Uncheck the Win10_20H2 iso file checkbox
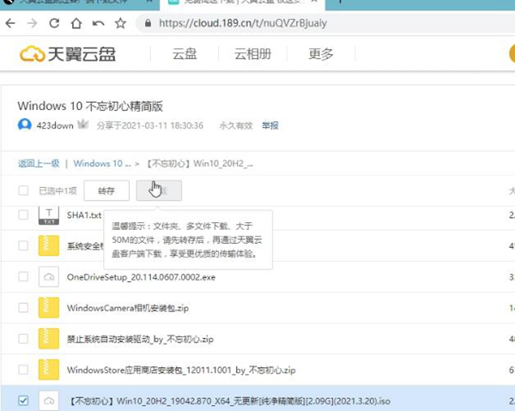 coord(23,401)
